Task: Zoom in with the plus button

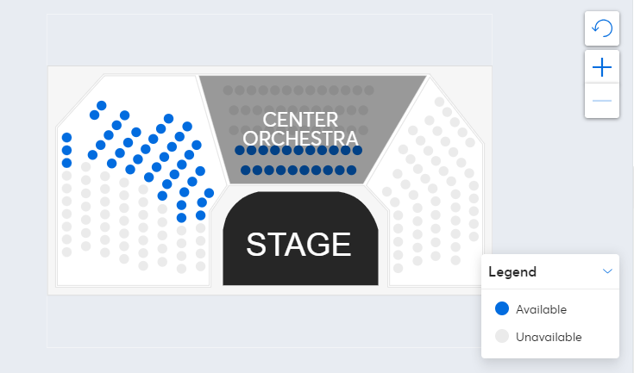Action: point(602,67)
